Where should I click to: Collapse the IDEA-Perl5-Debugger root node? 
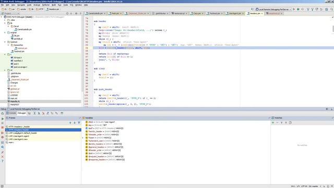(x=2, y=17)
